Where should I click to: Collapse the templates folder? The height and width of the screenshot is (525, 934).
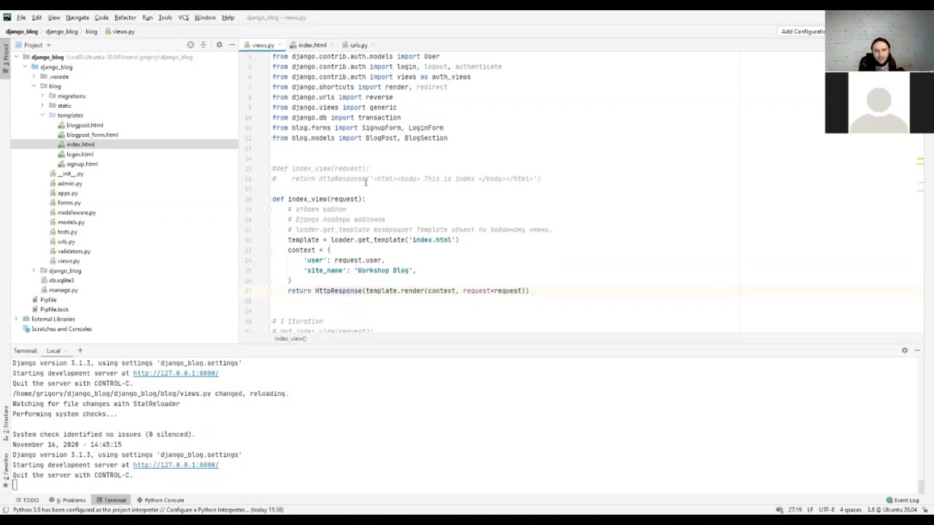42,115
